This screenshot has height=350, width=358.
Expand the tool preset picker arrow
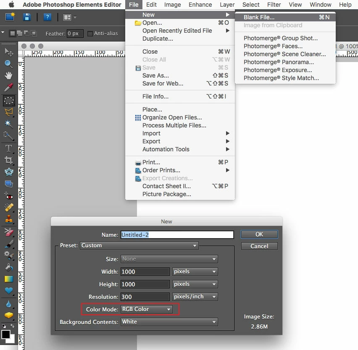pos(3,33)
